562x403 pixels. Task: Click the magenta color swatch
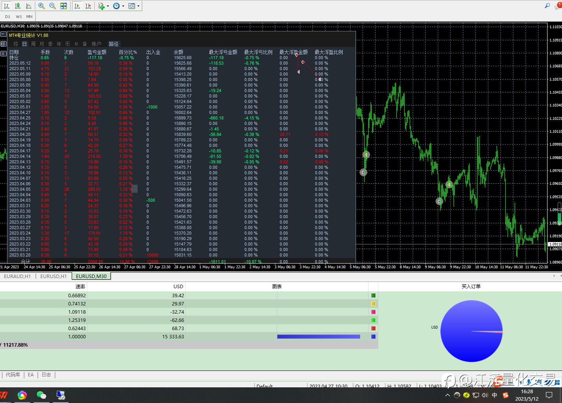(x=373, y=312)
